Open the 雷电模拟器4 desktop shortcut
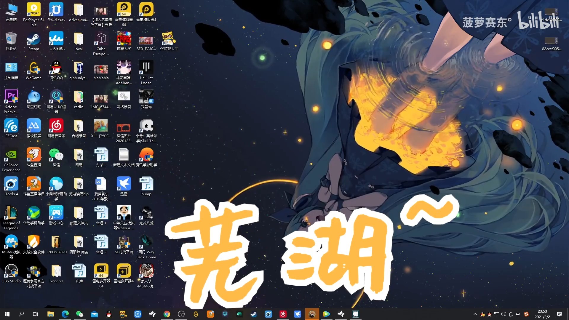 [x=146, y=12]
